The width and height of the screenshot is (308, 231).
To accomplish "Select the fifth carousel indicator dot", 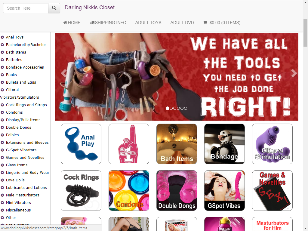I will coord(182,108).
